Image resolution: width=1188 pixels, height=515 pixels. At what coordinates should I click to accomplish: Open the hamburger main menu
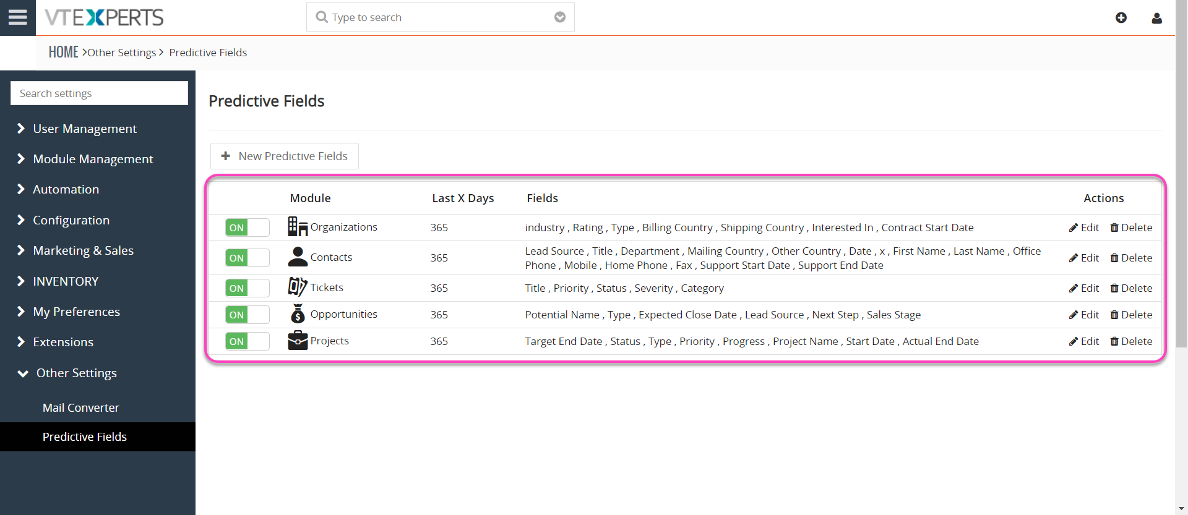[17, 17]
